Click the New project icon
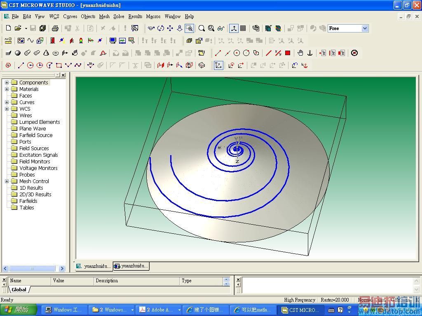 pyautogui.click(x=8, y=28)
